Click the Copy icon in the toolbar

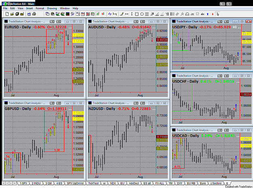point(47,14)
